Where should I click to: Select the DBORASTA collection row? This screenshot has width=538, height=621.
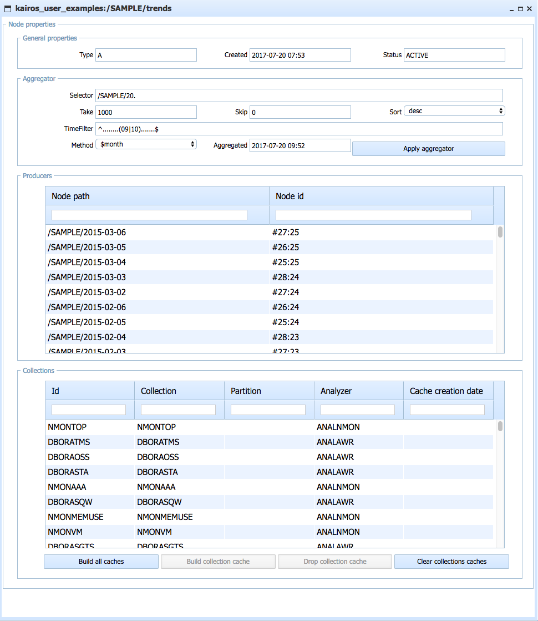[x=269, y=472]
